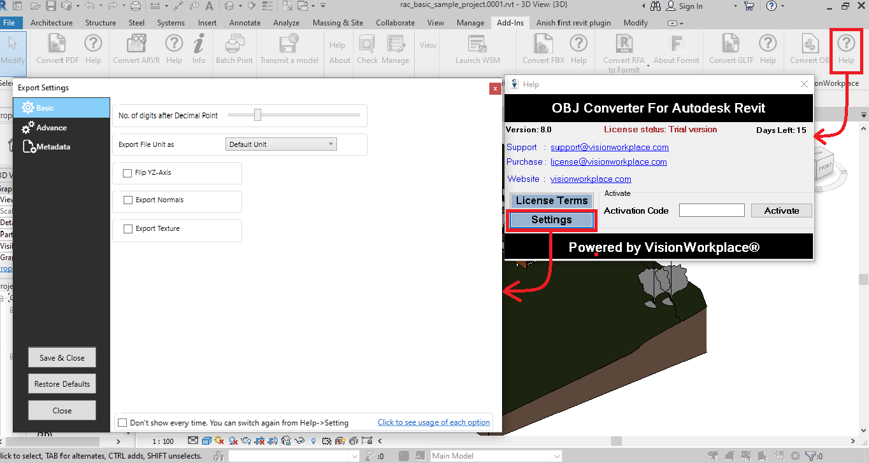869x463 pixels.
Task: Toggle the Flip YZ-Axis checkbox
Action: click(x=128, y=172)
